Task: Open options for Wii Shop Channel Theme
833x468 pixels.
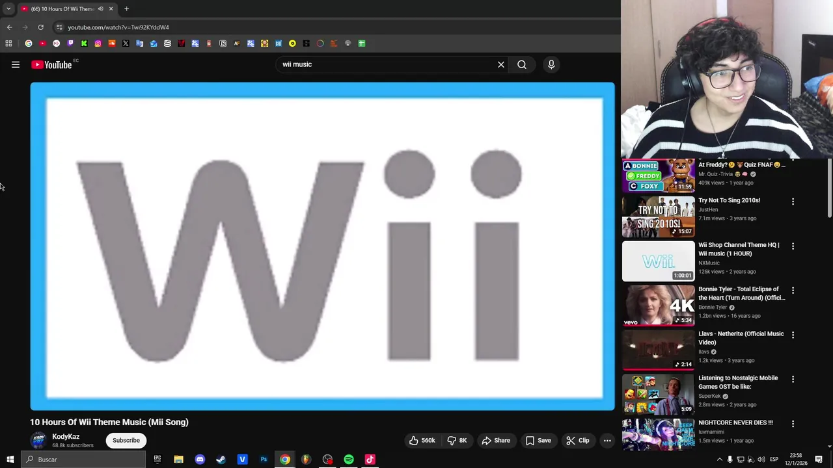Action: point(793,246)
